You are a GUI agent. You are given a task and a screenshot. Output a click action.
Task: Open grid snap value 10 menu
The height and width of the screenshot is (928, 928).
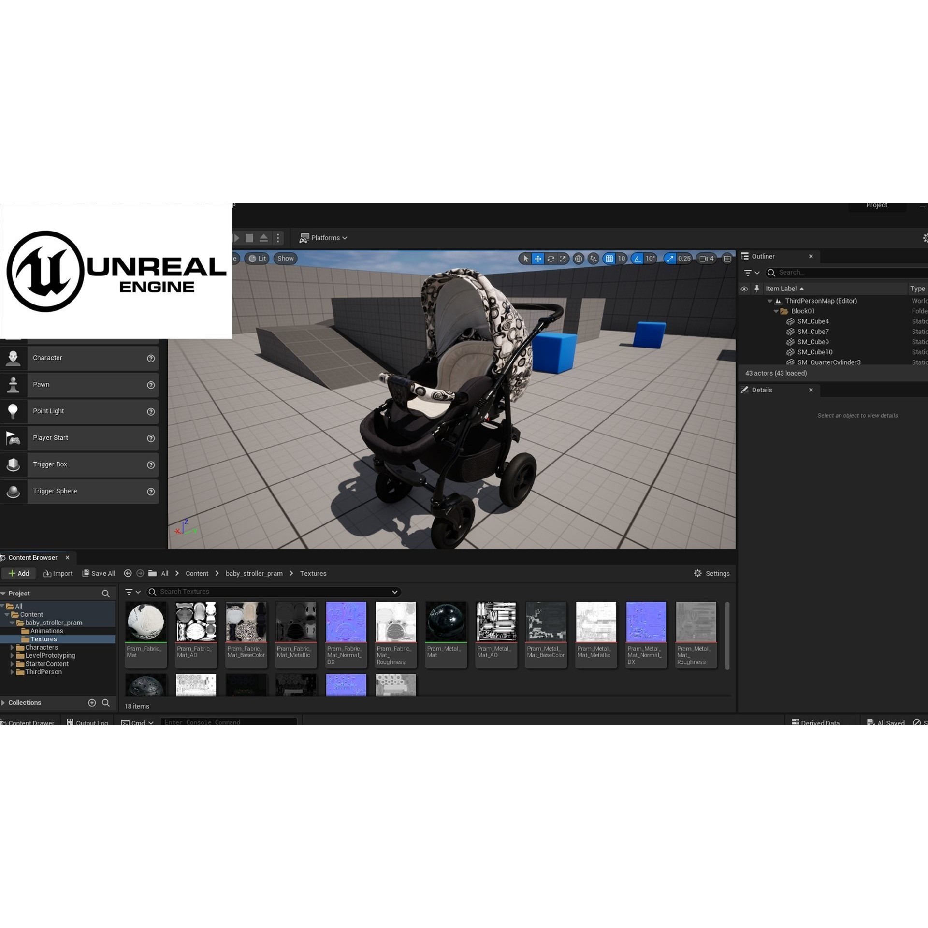(x=622, y=259)
